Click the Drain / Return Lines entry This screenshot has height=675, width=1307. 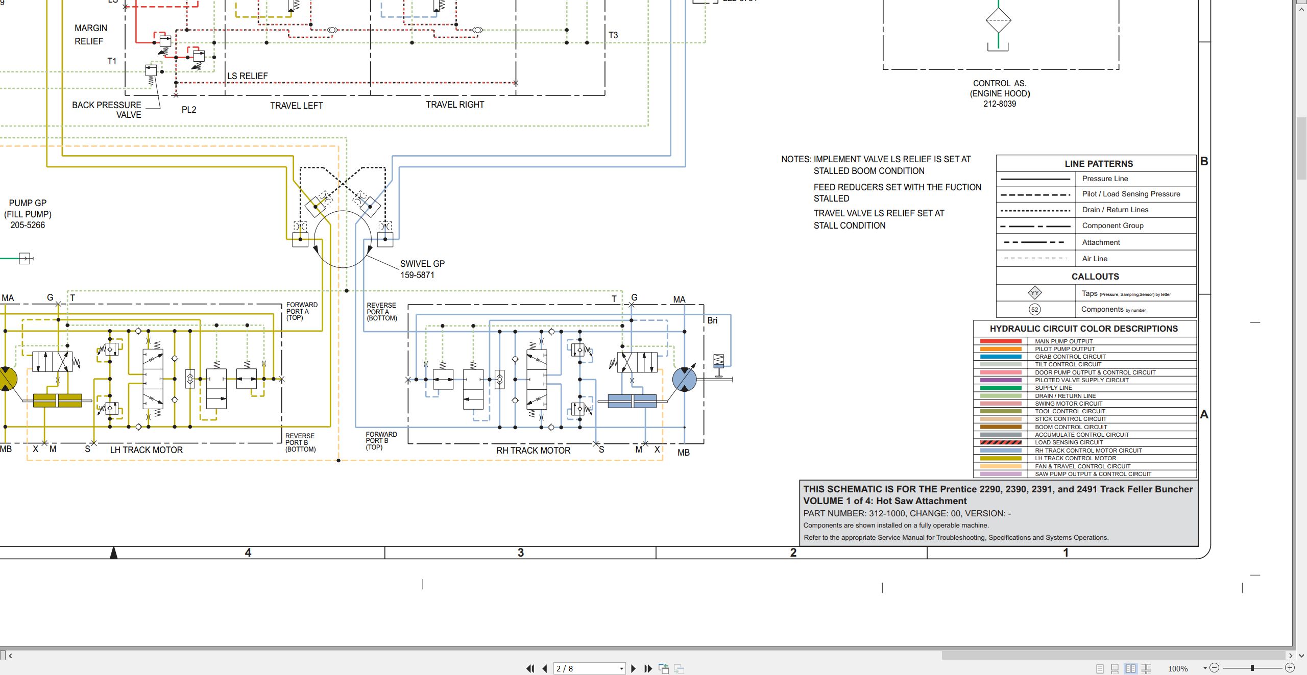(x=1115, y=210)
